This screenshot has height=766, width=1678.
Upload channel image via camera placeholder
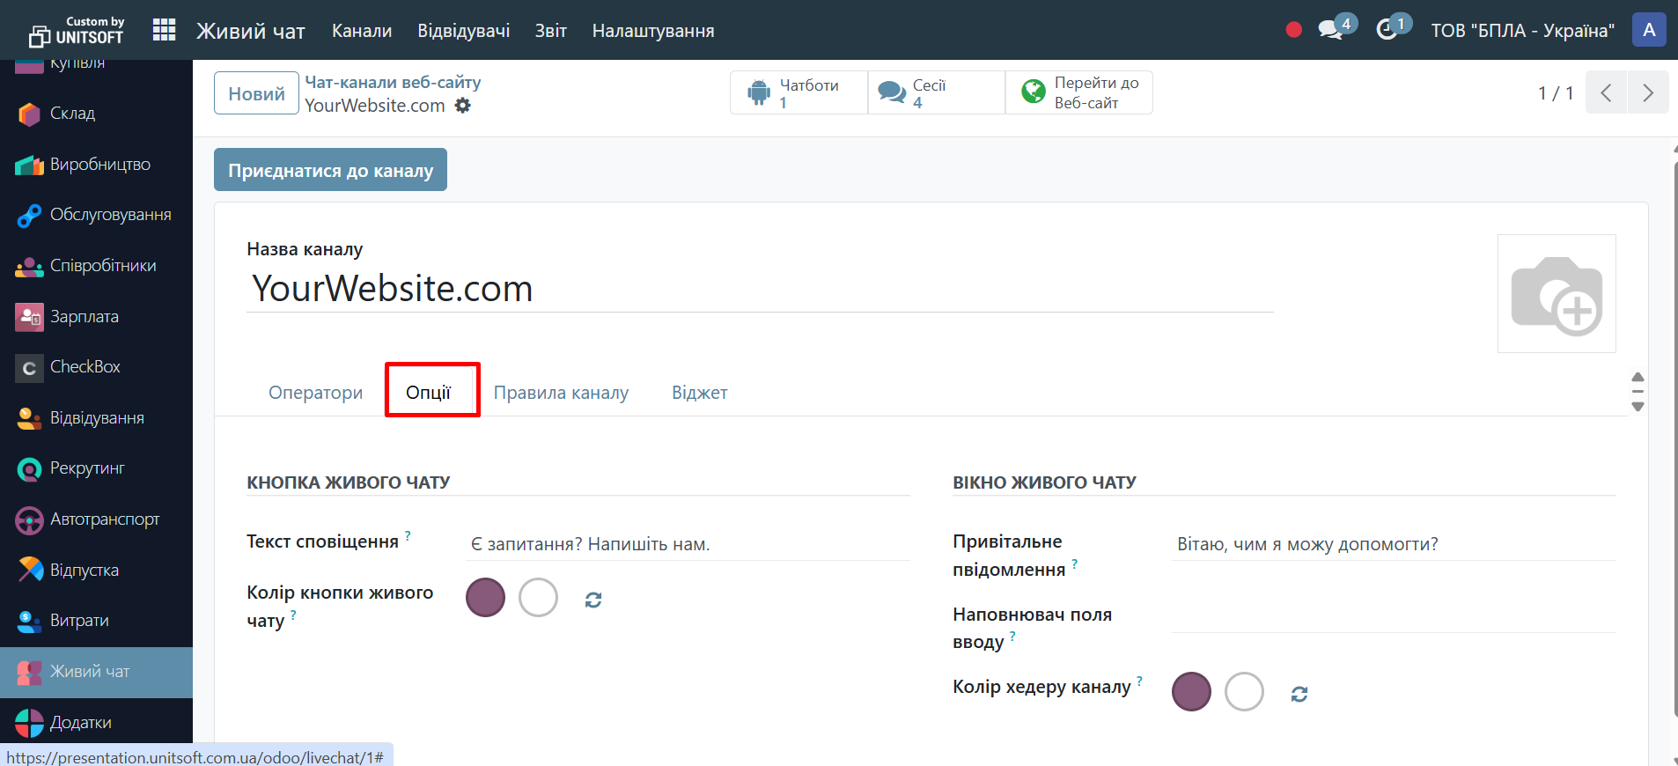point(1556,293)
